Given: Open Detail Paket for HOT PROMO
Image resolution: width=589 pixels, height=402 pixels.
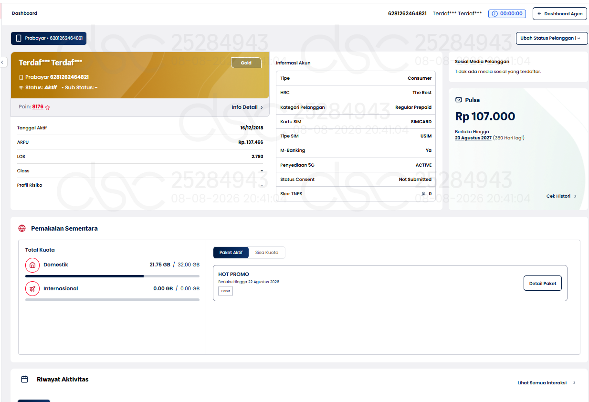Looking at the screenshot, I should (x=543, y=283).
